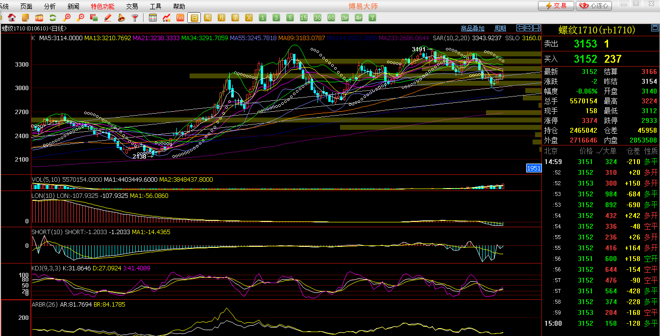Select the 1-minute period button
Screen dimensions: 660x336
[263, 18]
